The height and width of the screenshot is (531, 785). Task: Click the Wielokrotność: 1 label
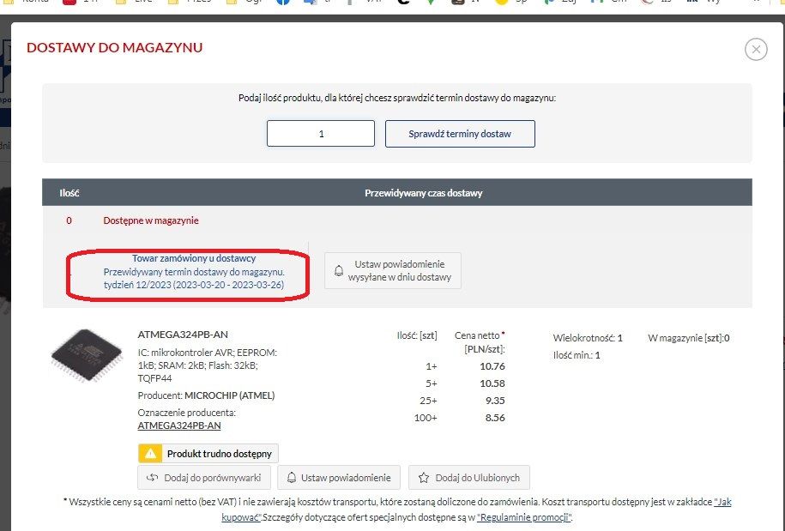(588, 338)
